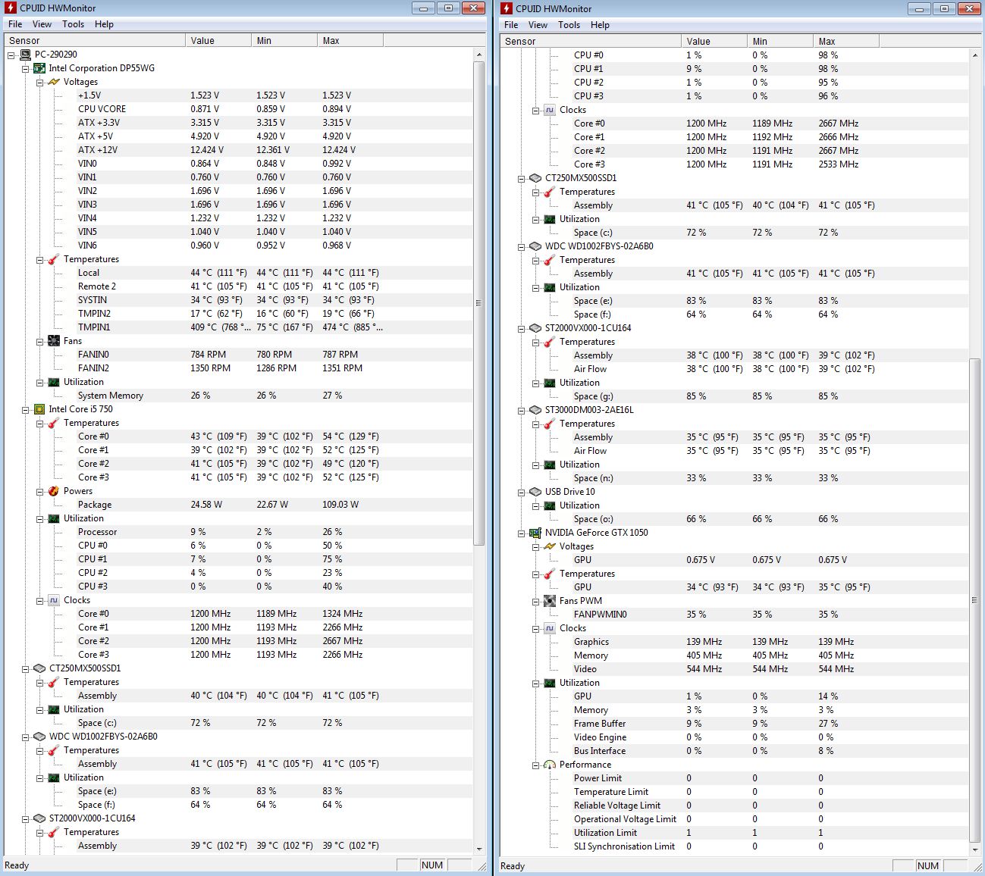985x876 pixels.
Task: Click the right window's vertical scrollbar thumb
Action: point(974,600)
